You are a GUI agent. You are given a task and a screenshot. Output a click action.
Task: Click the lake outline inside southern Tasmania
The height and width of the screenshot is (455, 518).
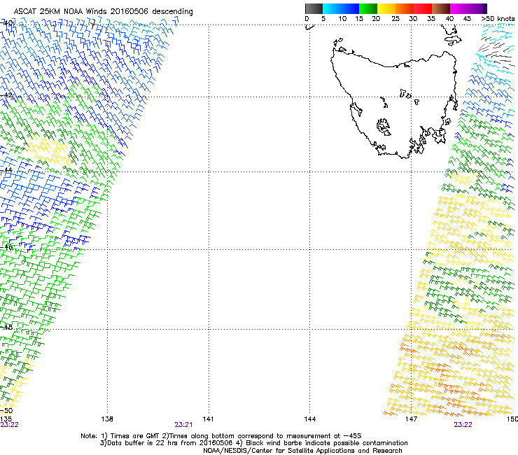(x=384, y=127)
